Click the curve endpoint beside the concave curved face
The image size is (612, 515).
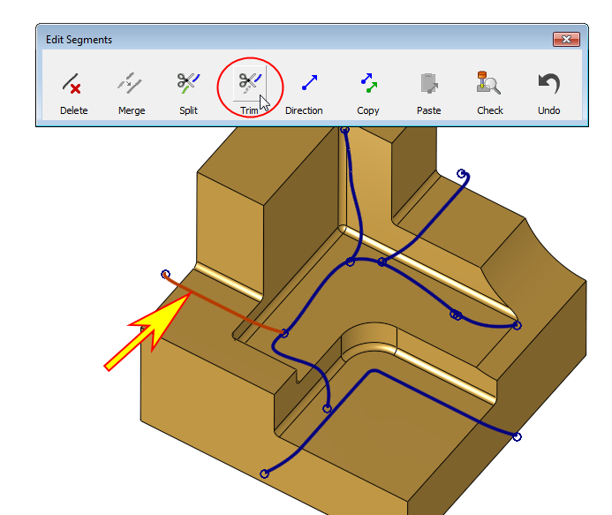coord(517,325)
